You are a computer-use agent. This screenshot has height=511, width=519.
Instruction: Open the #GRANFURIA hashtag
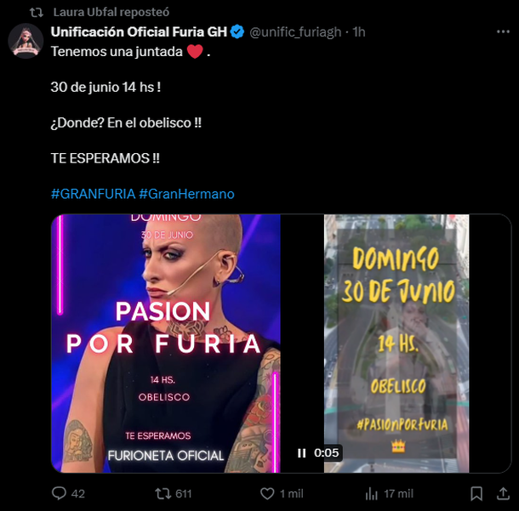click(94, 194)
